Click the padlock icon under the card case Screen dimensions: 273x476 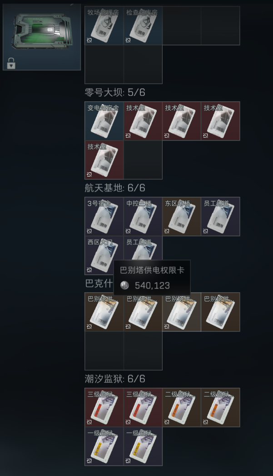(11, 63)
